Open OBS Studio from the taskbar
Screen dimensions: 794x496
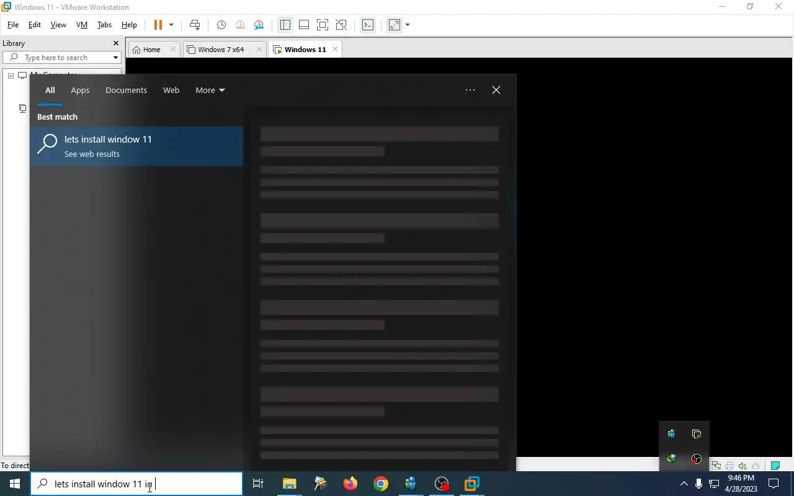coord(442,484)
